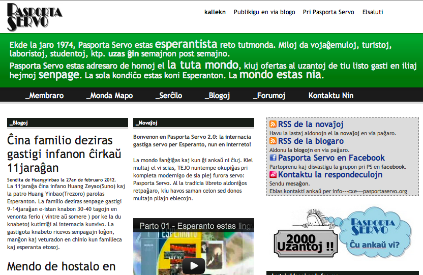Viewport: 423px width, 275px height.
Task: Click 'Aldonu la blogojn en via paĝaro' text
Action: click(309, 150)
